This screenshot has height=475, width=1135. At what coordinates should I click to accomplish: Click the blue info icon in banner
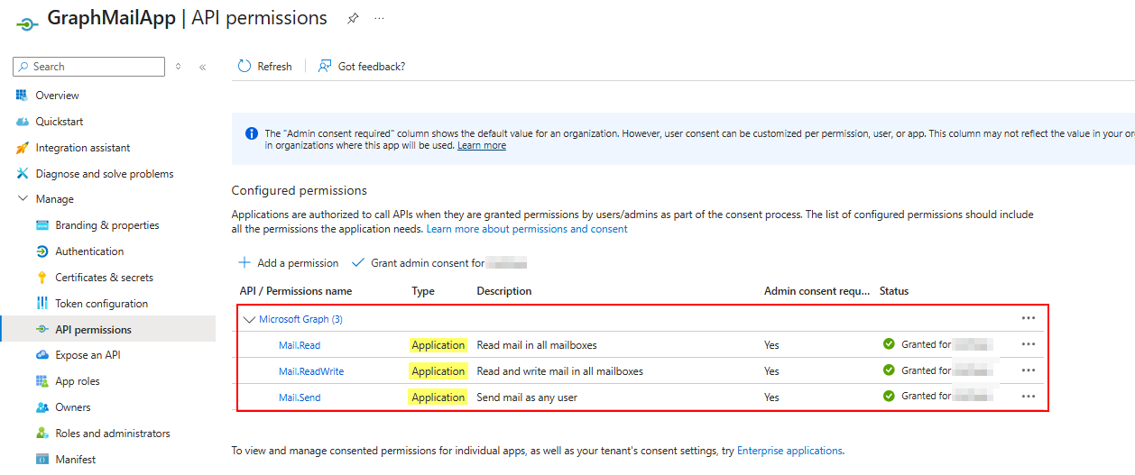tap(251, 133)
